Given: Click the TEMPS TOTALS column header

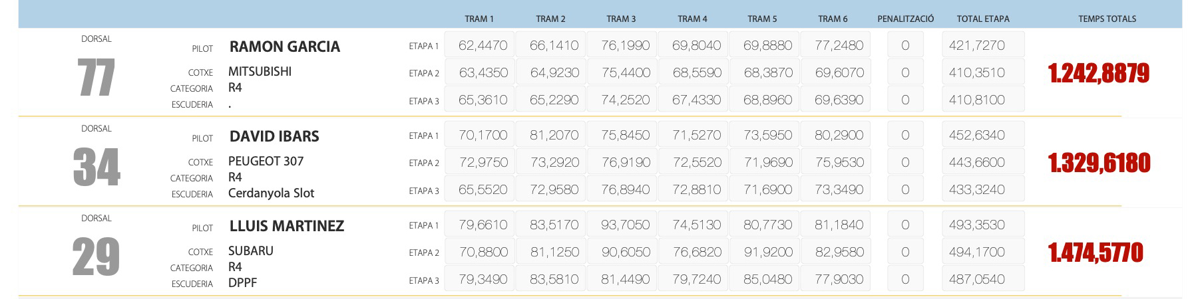Looking at the screenshot, I should [x=1107, y=19].
